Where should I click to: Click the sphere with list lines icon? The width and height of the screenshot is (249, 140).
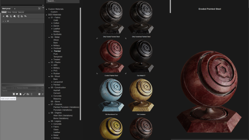(11, 16)
